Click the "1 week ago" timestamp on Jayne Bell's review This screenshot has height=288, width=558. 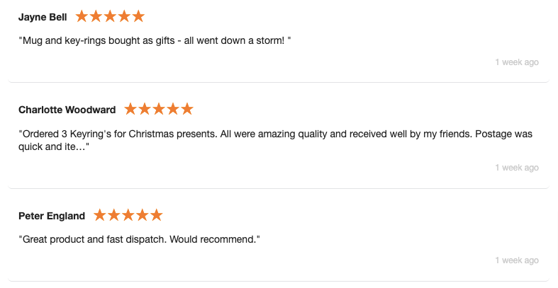517,62
